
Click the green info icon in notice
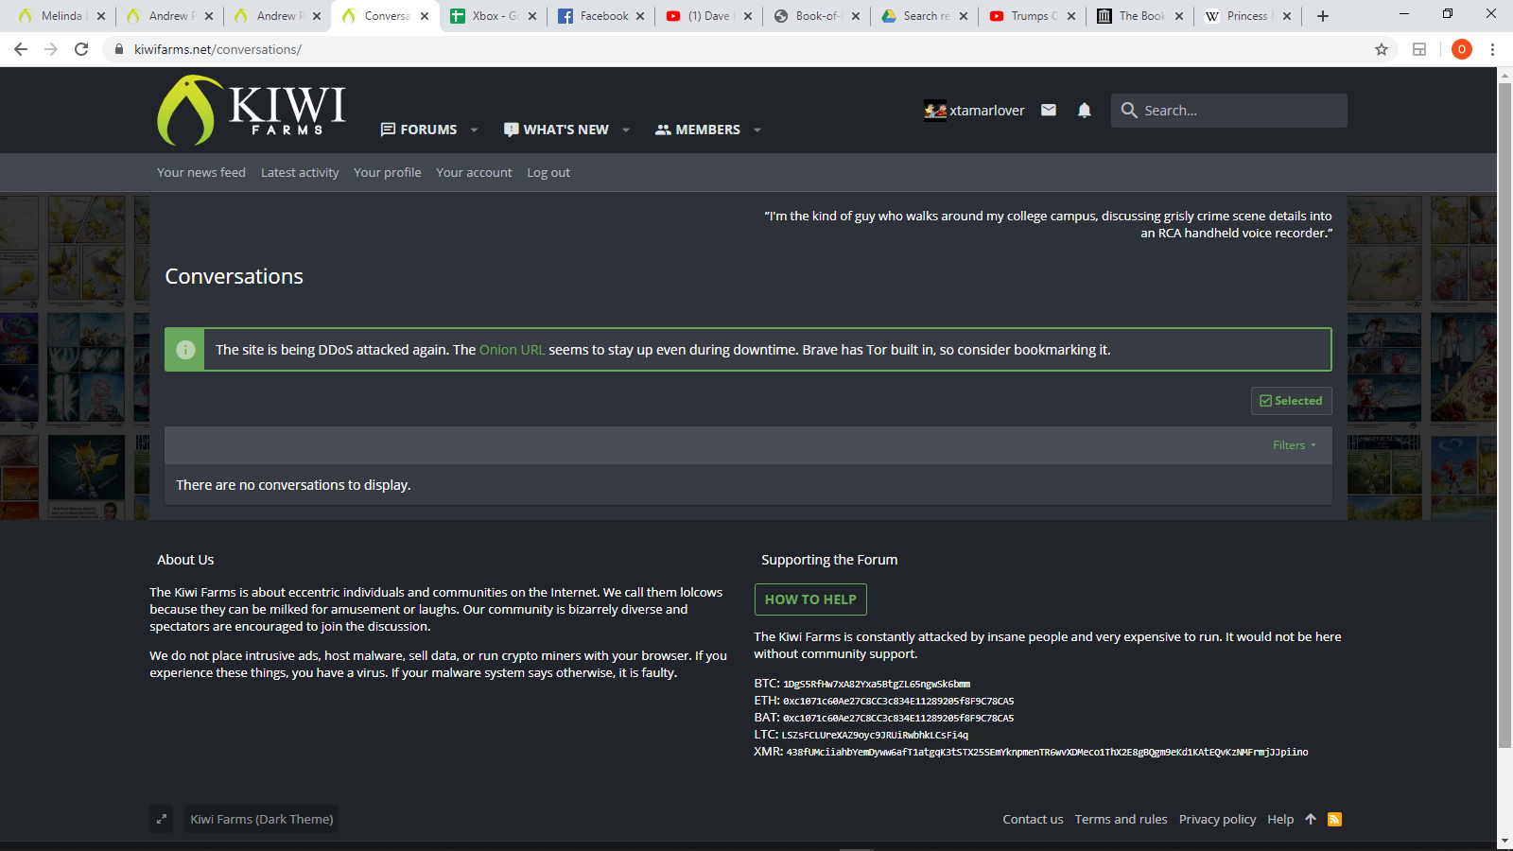click(185, 350)
